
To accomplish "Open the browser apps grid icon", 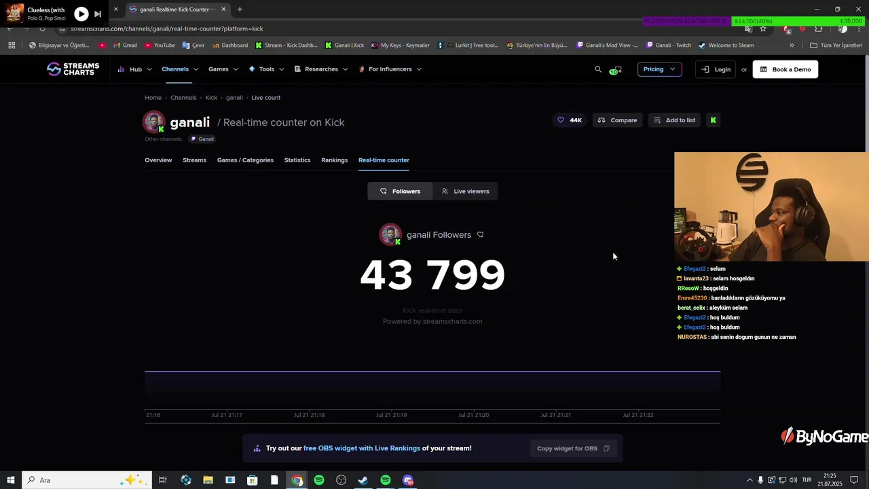I will pyautogui.click(x=12, y=46).
